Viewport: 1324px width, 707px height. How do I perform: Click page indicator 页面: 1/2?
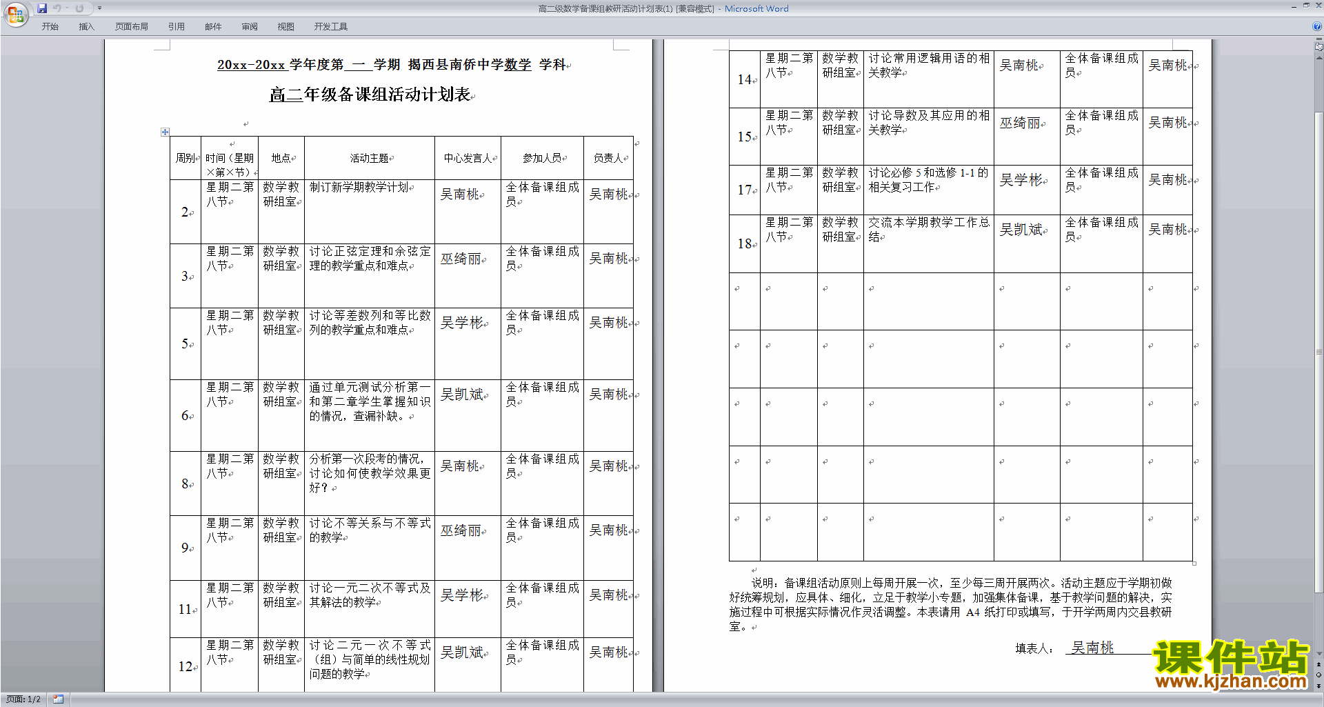23,699
